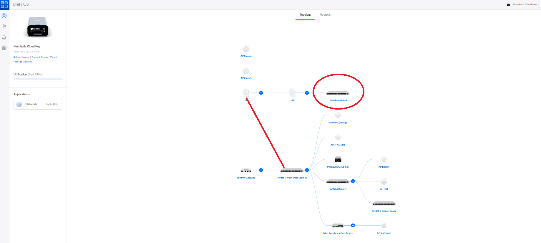Click the Up to Date status text
541x243 pixels.
coord(52,104)
